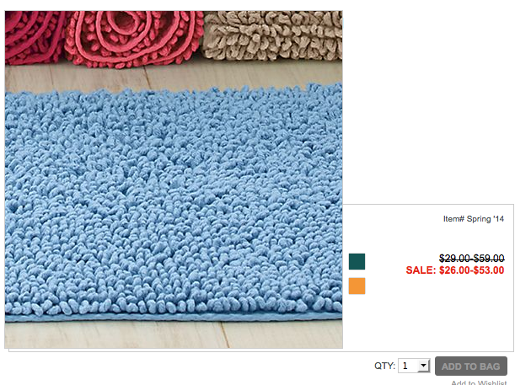Click the $26.00-$53.00 sale range
The height and width of the screenshot is (385, 531).
472,270
